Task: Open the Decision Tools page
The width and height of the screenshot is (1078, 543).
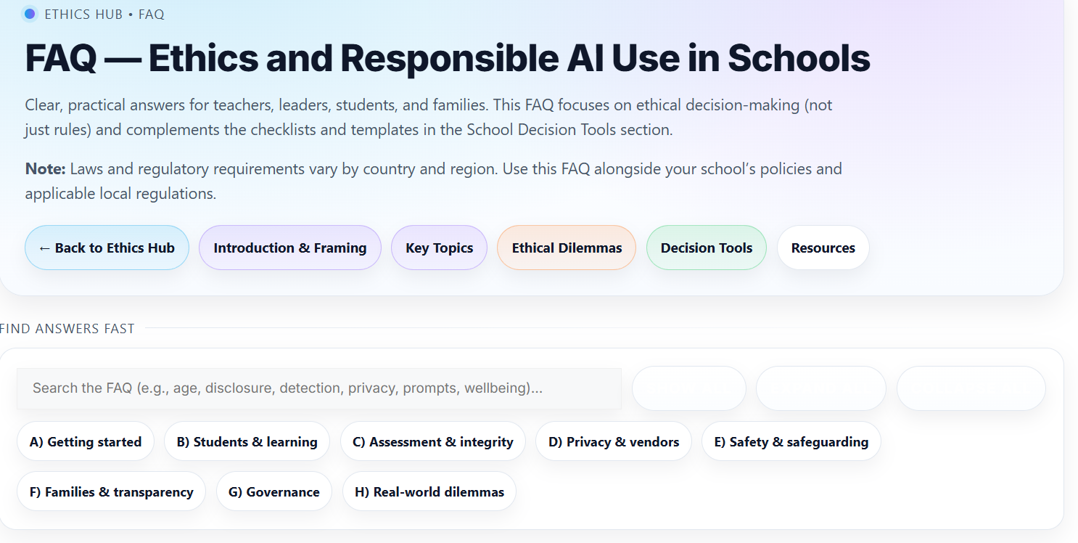Action: (x=706, y=248)
